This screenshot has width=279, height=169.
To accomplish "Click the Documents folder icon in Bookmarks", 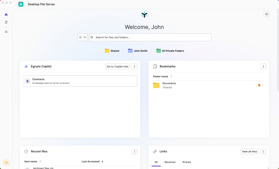I will (156, 85).
